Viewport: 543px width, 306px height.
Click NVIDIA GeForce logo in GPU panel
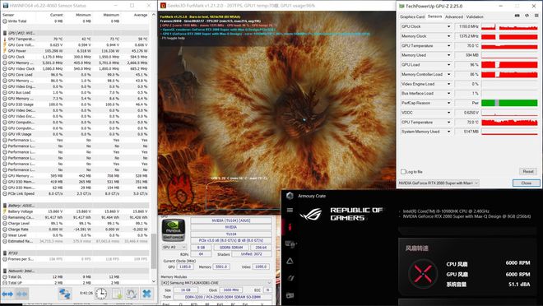(x=173, y=229)
